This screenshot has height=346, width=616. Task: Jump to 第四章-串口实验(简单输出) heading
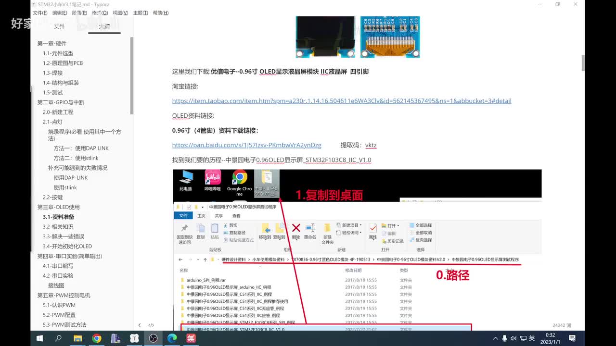click(70, 256)
